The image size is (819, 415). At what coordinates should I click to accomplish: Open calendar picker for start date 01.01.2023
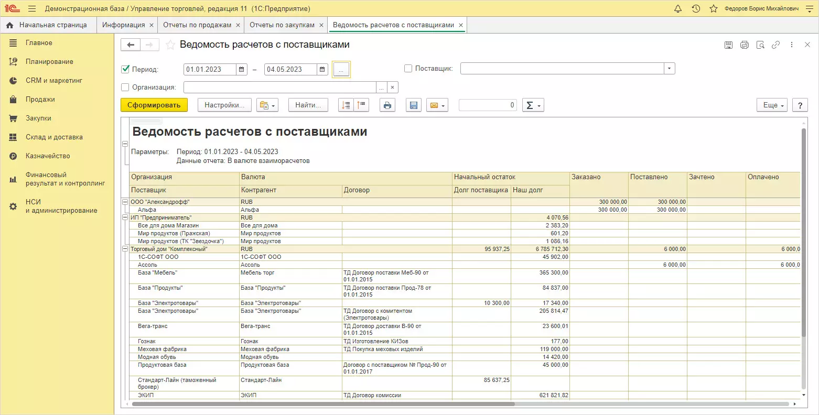pyautogui.click(x=241, y=69)
